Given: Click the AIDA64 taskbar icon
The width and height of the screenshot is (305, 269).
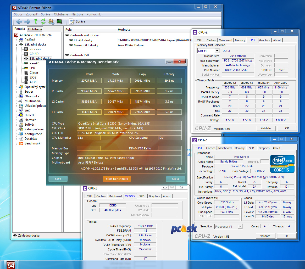Looking at the screenshot, I should (x=11, y=265).
